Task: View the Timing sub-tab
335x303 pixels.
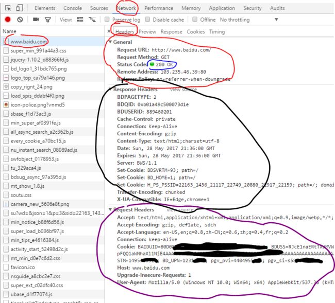Action: [x=217, y=32]
